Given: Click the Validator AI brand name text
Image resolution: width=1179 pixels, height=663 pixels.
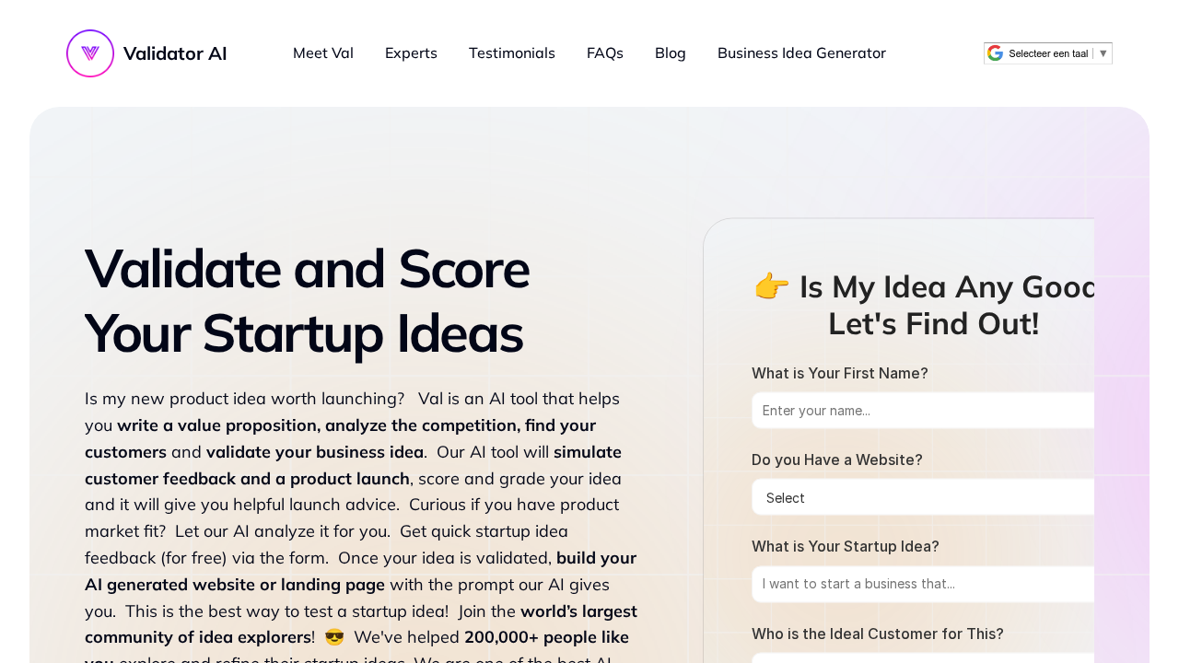Looking at the screenshot, I should [175, 53].
